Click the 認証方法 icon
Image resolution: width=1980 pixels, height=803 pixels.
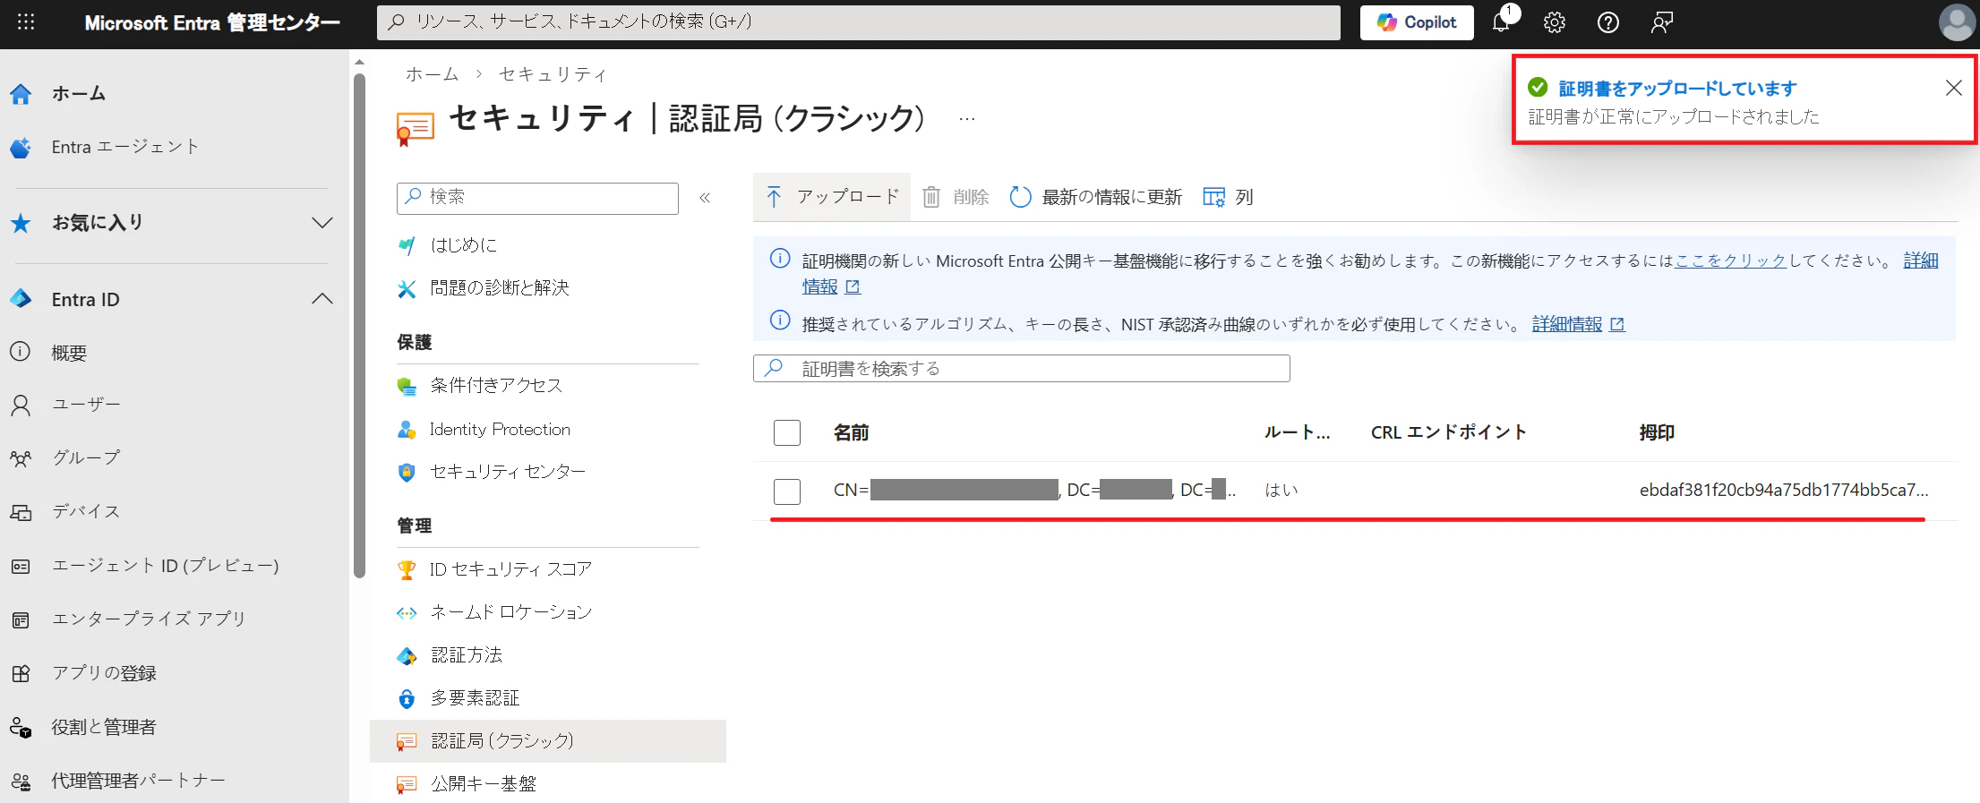407,655
